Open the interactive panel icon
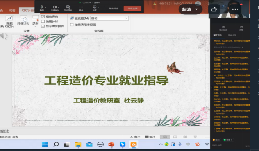The image size is (259, 151). point(68,8)
